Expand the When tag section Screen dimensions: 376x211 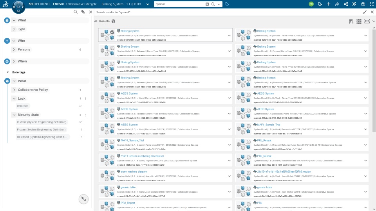tap(14, 61)
